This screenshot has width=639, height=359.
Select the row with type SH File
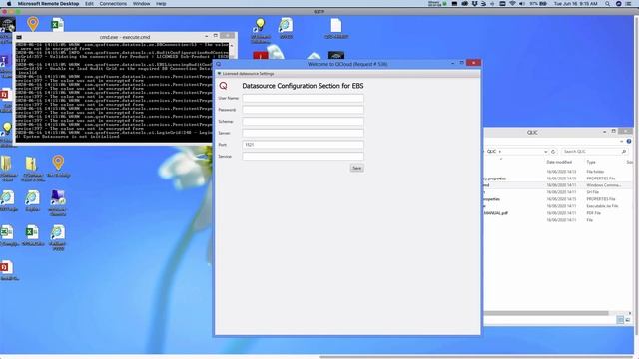[557, 192]
